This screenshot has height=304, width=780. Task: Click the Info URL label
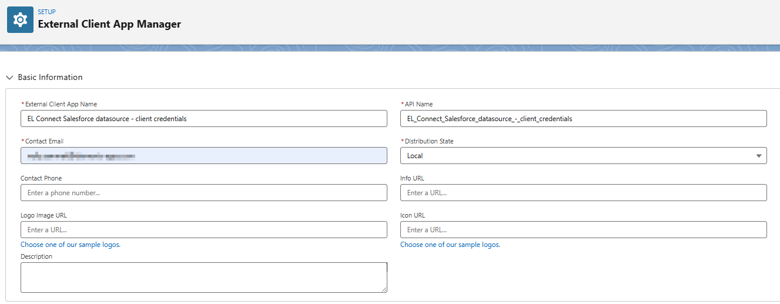tap(412, 178)
